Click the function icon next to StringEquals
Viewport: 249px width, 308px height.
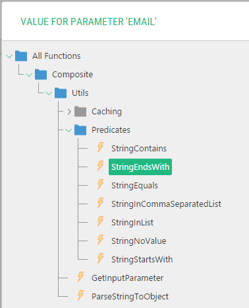pos(100,184)
